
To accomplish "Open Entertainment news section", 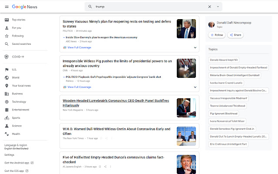I will click(x=20, y=110).
